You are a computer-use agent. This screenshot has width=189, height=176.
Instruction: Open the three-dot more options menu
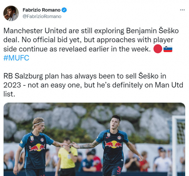182,10
